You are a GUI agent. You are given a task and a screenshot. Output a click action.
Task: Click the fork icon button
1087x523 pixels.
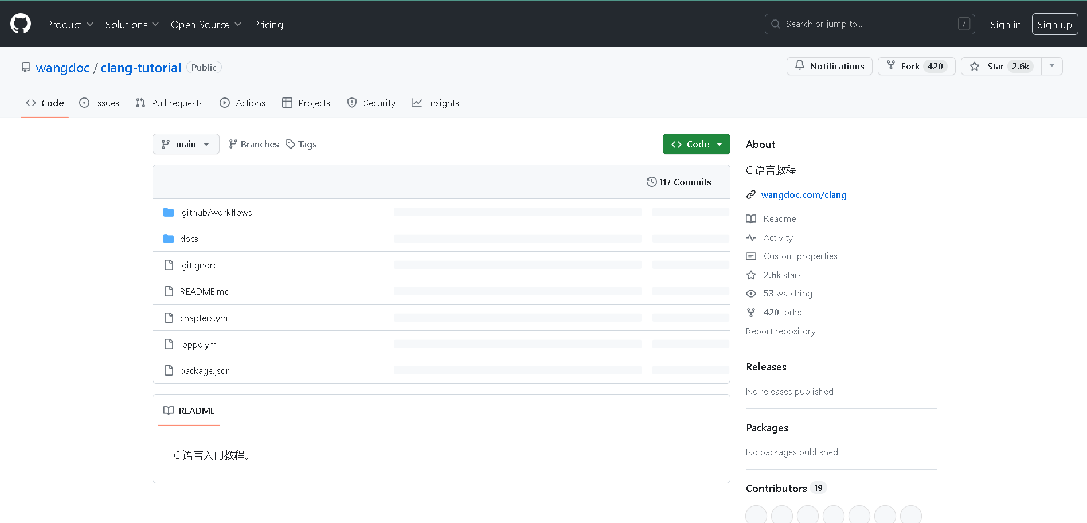pyautogui.click(x=891, y=66)
